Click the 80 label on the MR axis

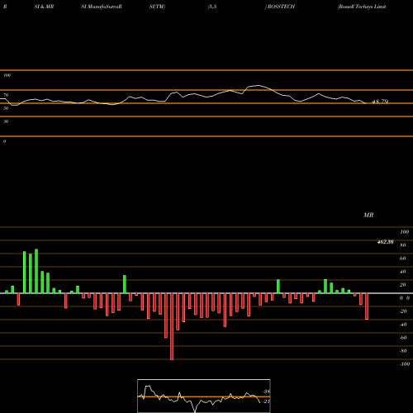[403, 245]
